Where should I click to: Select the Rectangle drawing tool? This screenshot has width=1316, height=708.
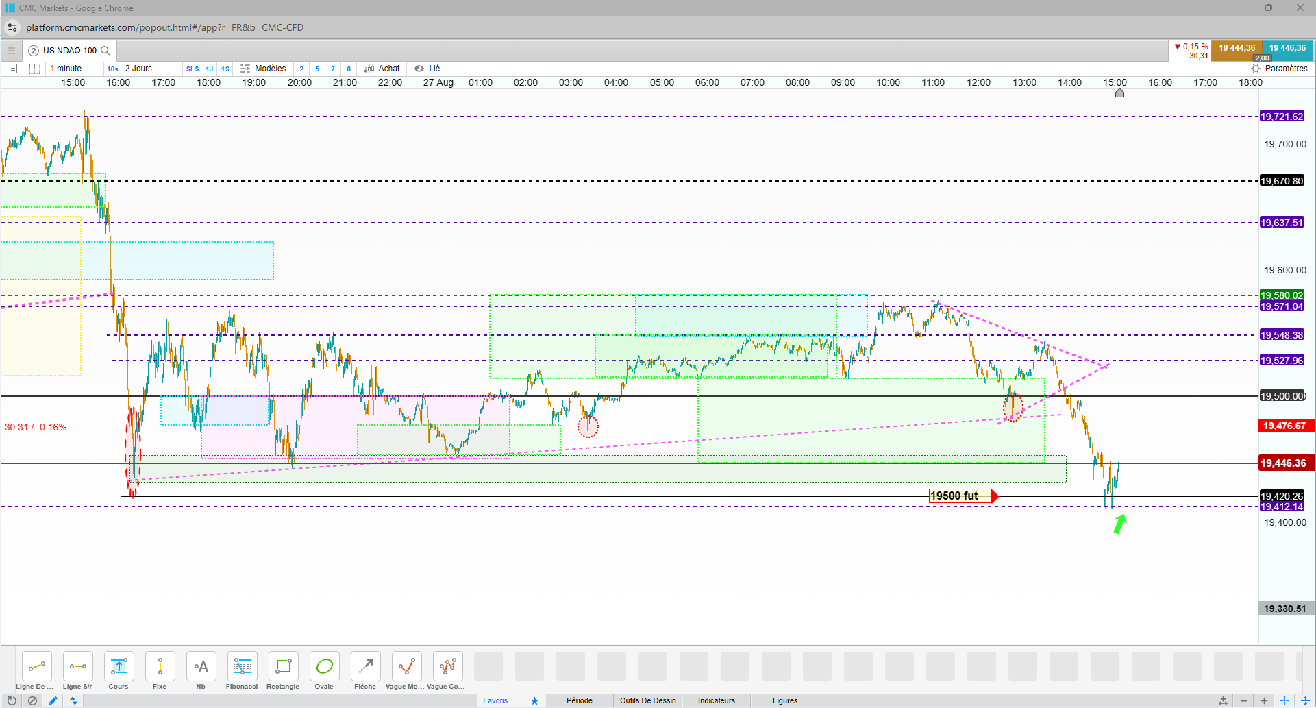tap(283, 666)
